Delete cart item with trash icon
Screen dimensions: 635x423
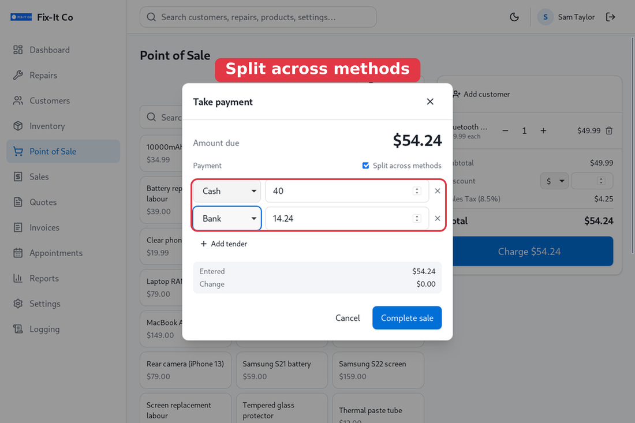point(609,131)
